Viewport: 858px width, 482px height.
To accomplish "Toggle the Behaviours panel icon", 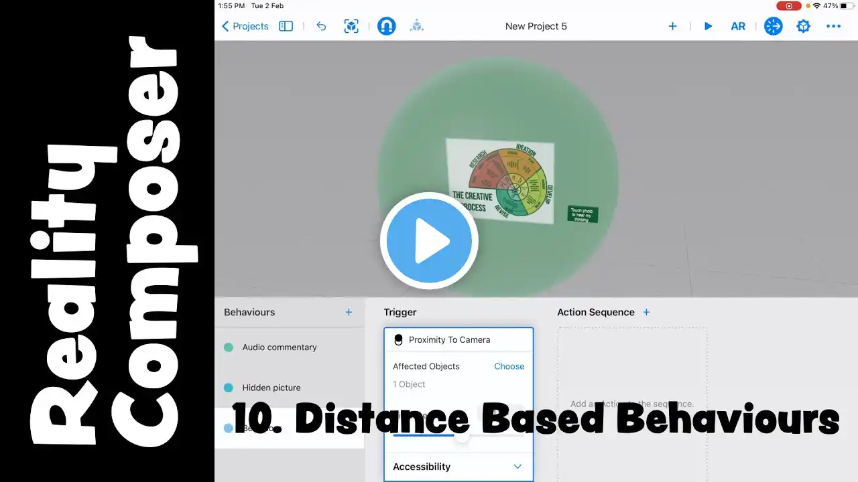I will pyautogui.click(x=774, y=26).
